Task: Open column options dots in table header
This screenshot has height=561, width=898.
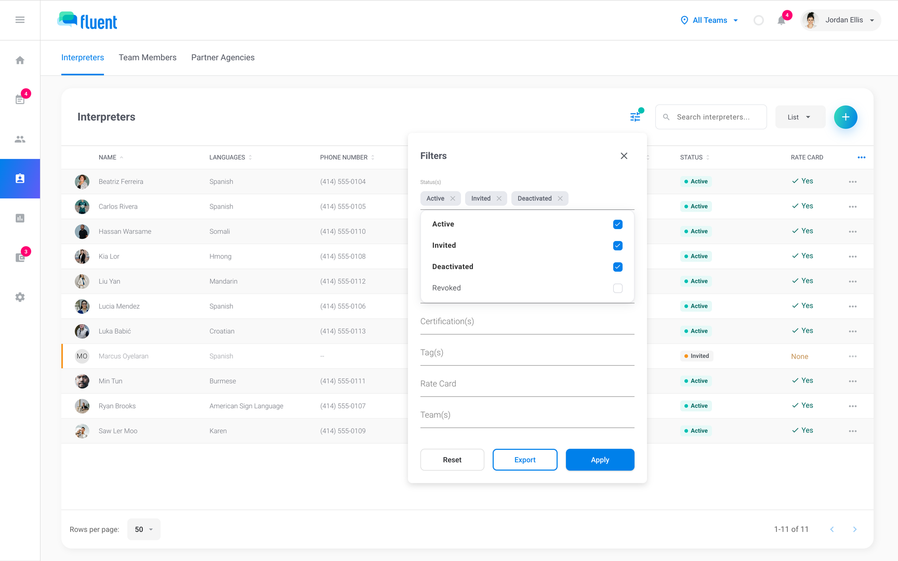Action: point(861,157)
